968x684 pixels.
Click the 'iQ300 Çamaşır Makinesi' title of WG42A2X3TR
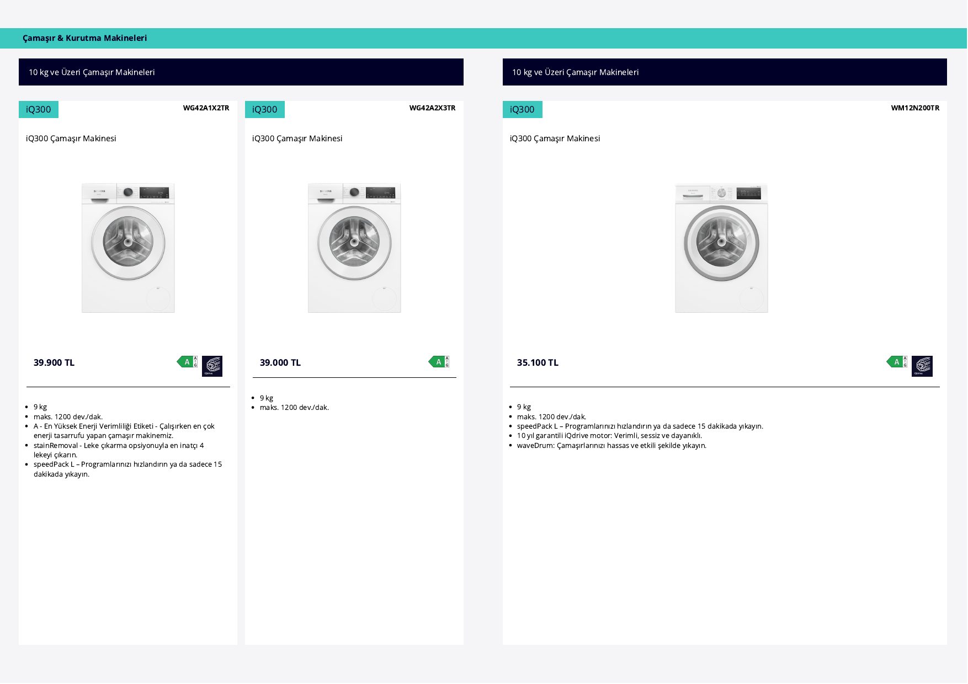click(297, 138)
